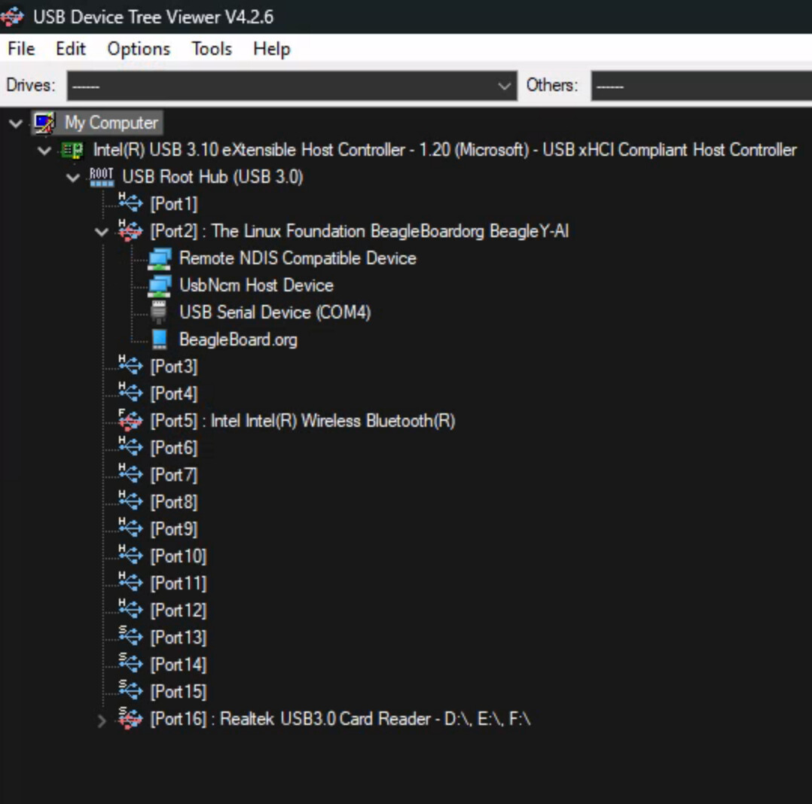Open the Options menu

point(139,49)
